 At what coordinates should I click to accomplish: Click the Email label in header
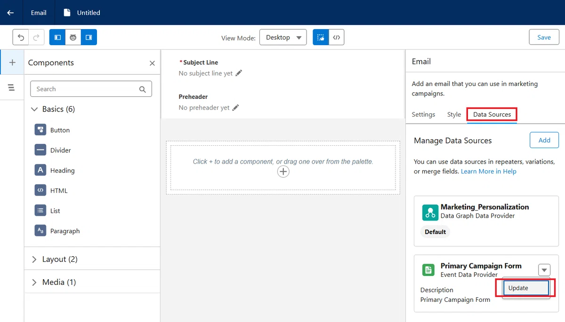pos(39,13)
